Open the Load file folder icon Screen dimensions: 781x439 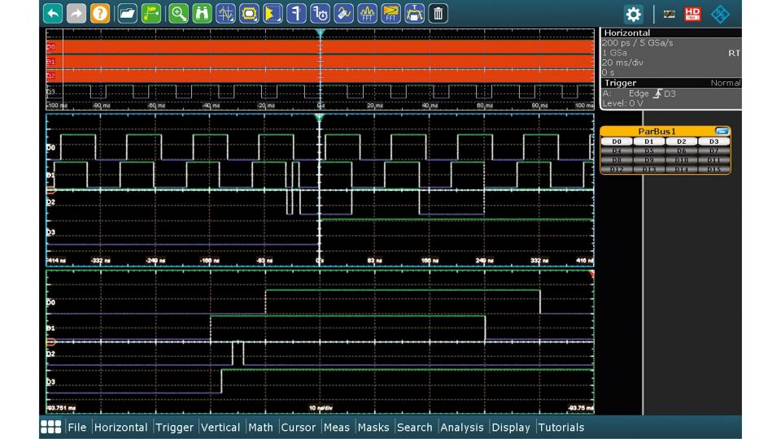[x=128, y=14]
